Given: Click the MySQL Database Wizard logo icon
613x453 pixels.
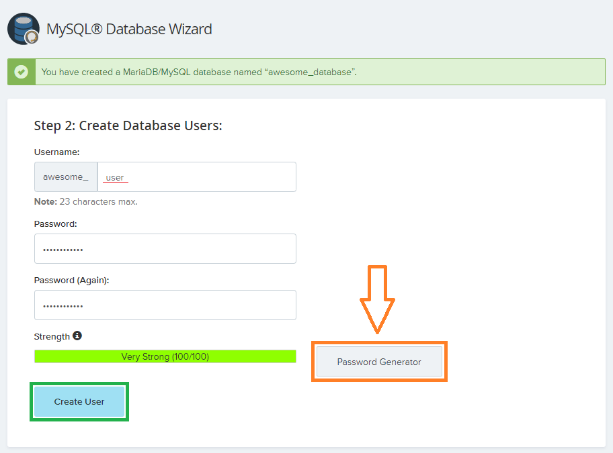Looking at the screenshot, I should pos(23,29).
